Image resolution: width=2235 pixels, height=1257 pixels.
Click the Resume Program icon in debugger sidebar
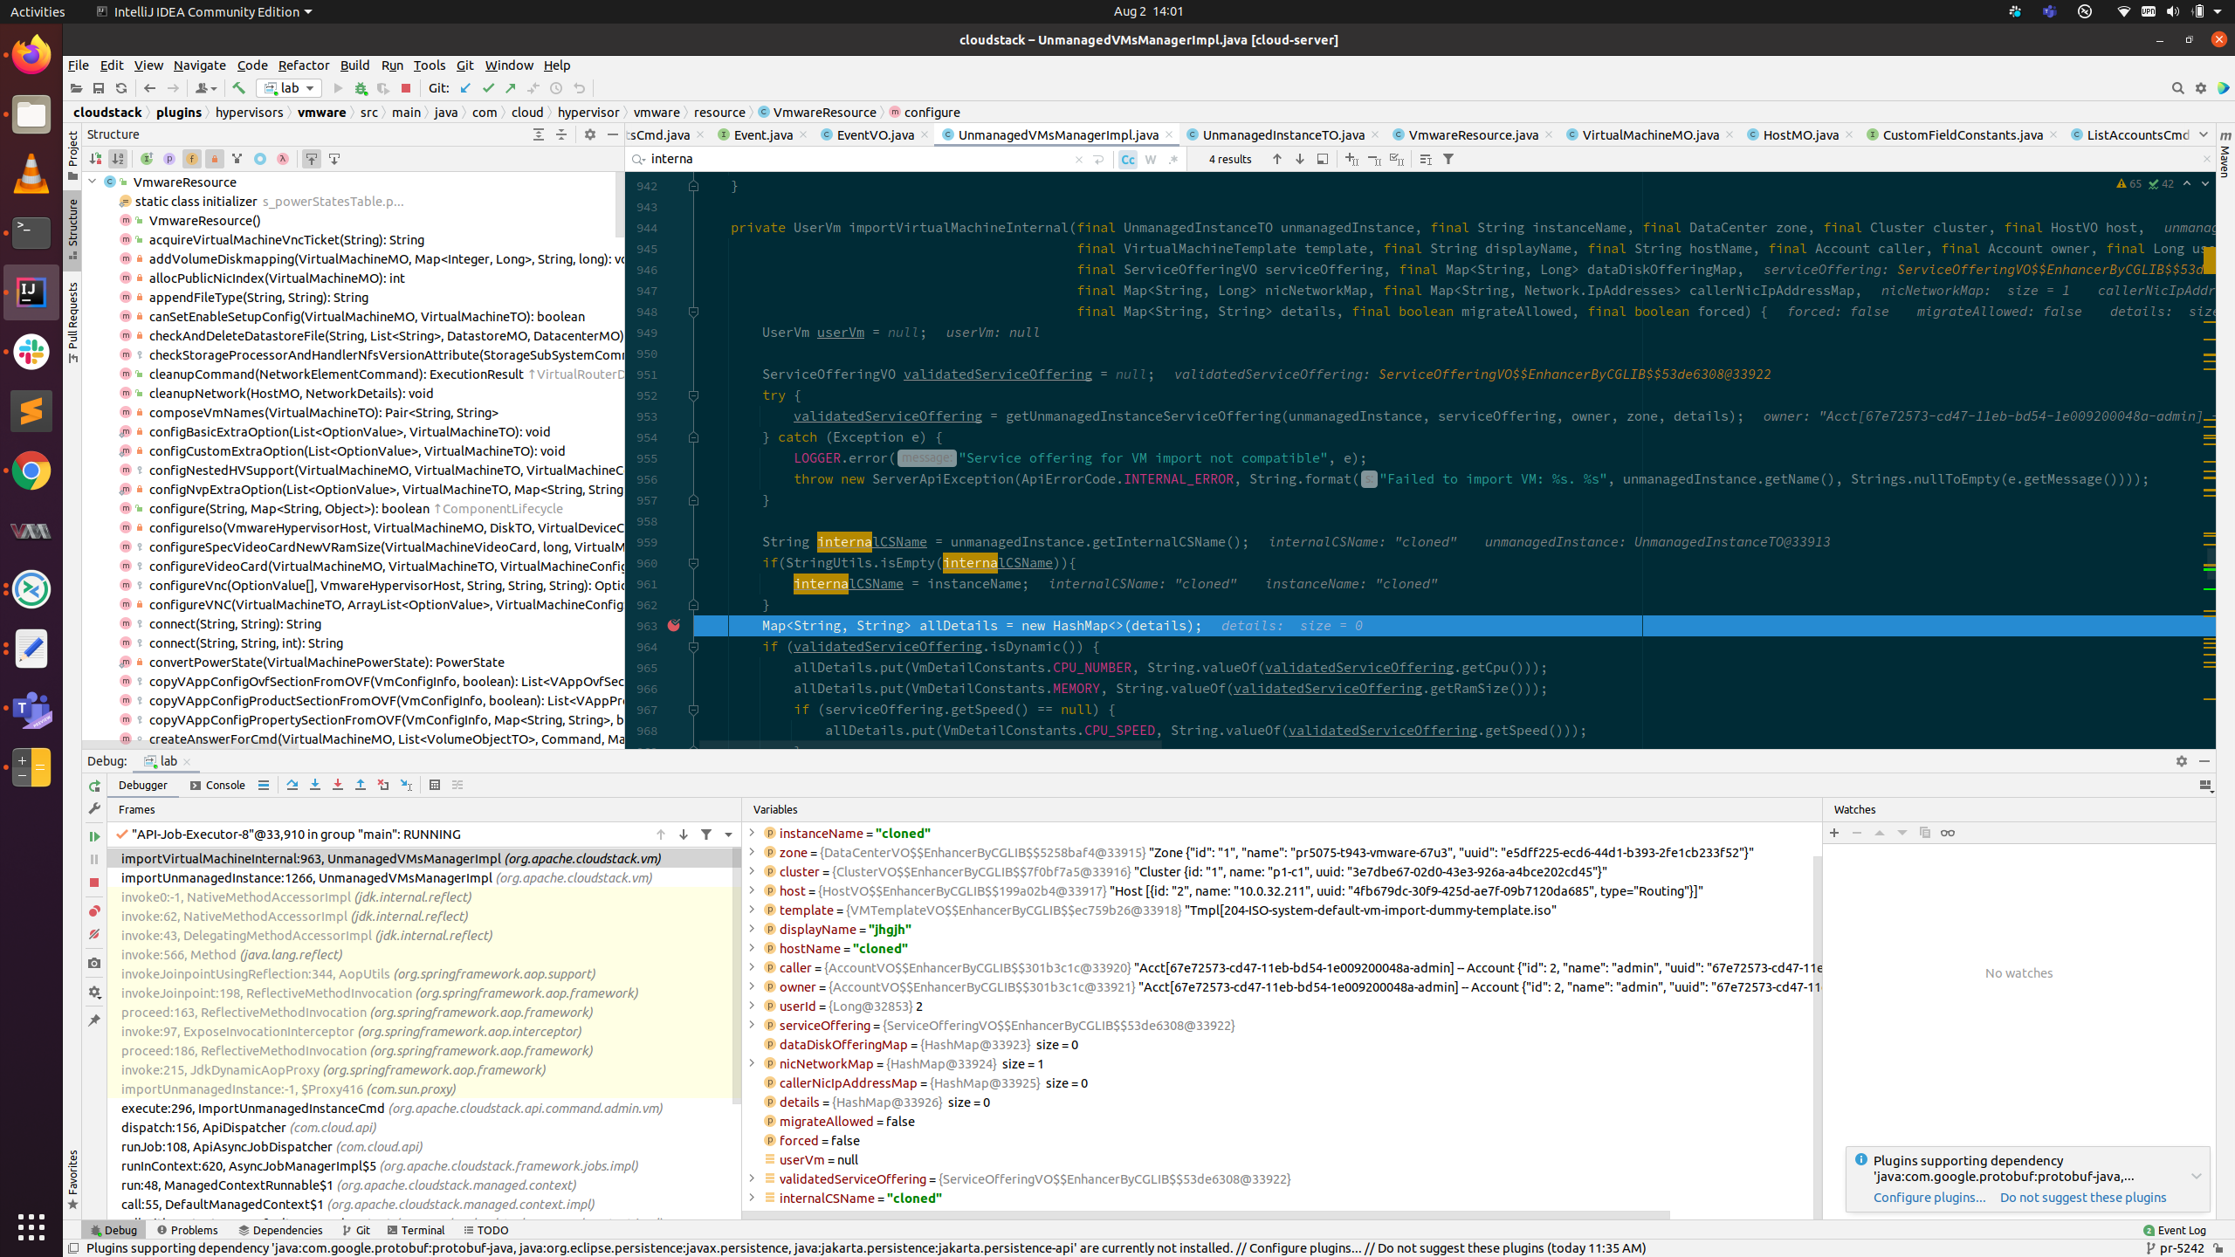(94, 835)
